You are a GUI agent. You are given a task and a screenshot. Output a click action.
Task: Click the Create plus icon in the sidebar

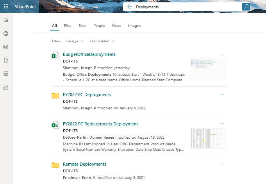(x=6, y=88)
